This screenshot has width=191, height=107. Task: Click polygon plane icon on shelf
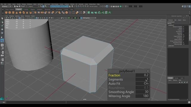point(20,12)
